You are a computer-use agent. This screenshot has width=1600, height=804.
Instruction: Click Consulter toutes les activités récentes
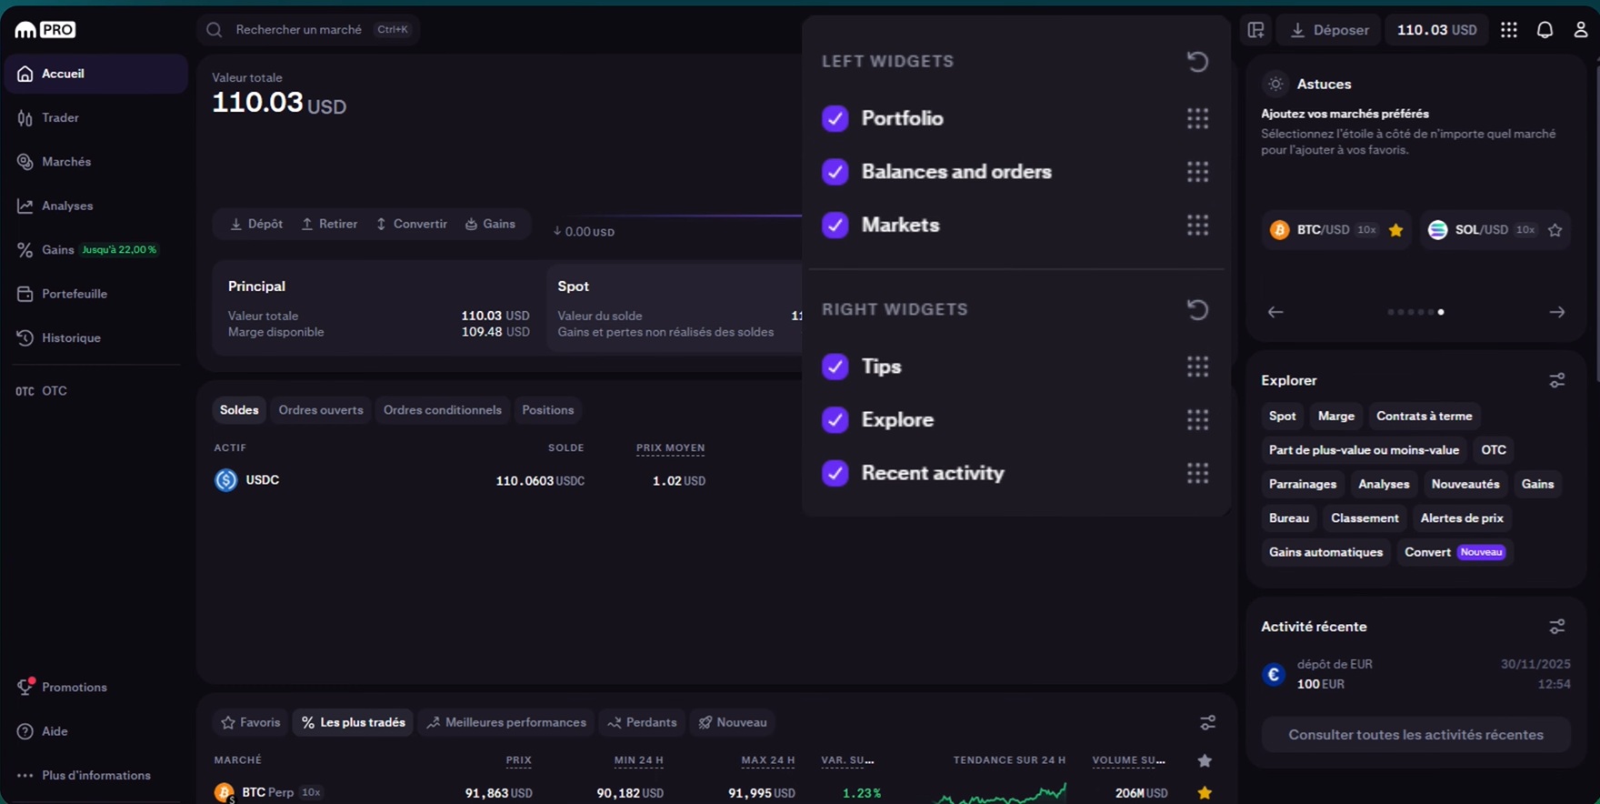point(1415,735)
